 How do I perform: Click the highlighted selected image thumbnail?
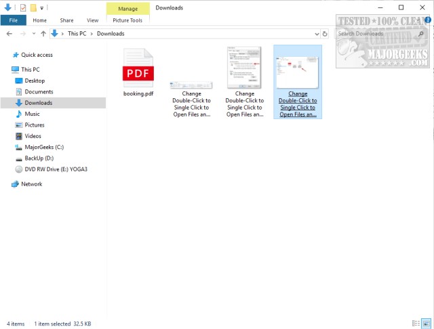click(x=298, y=72)
